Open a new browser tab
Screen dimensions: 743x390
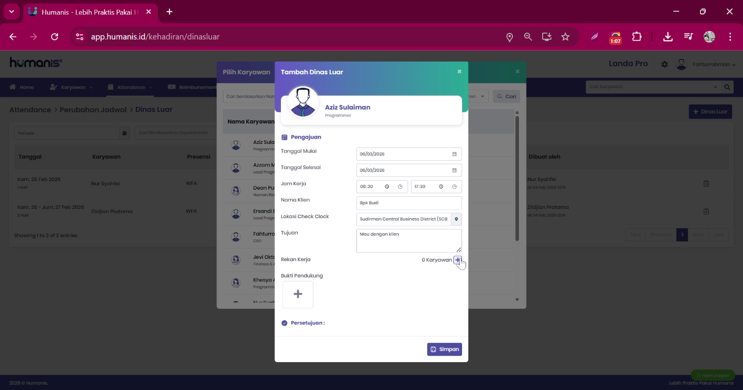[169, 12]
